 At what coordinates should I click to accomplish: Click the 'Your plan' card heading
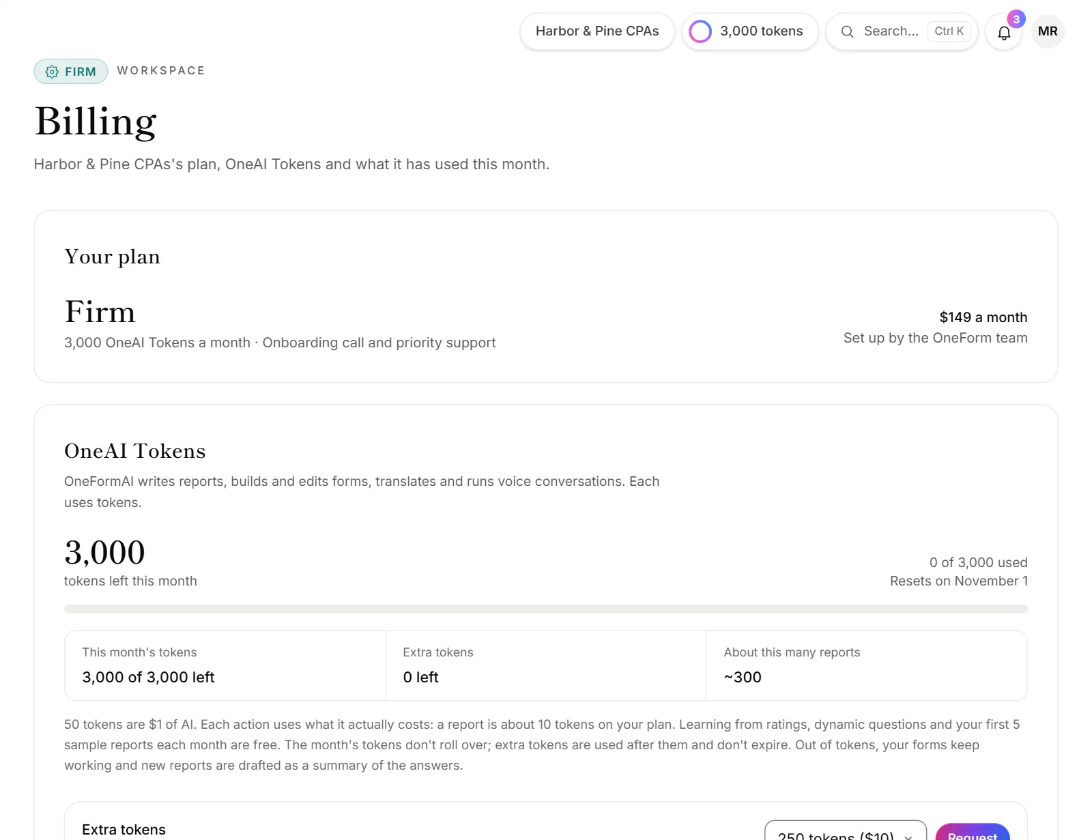[x=113, y=257]
